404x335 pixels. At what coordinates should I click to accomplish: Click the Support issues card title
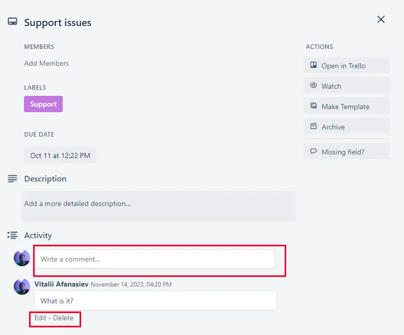pyautogui.click(x=58, y=22)
